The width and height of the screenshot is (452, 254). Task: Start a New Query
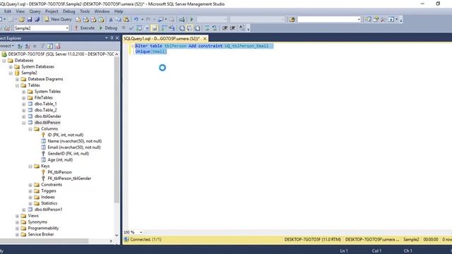click(58, 19)
